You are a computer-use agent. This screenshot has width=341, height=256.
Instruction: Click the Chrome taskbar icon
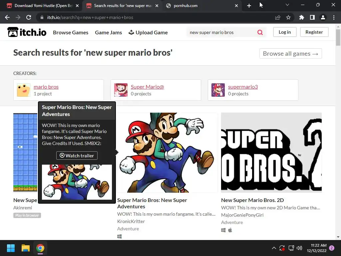click(40, 248)
